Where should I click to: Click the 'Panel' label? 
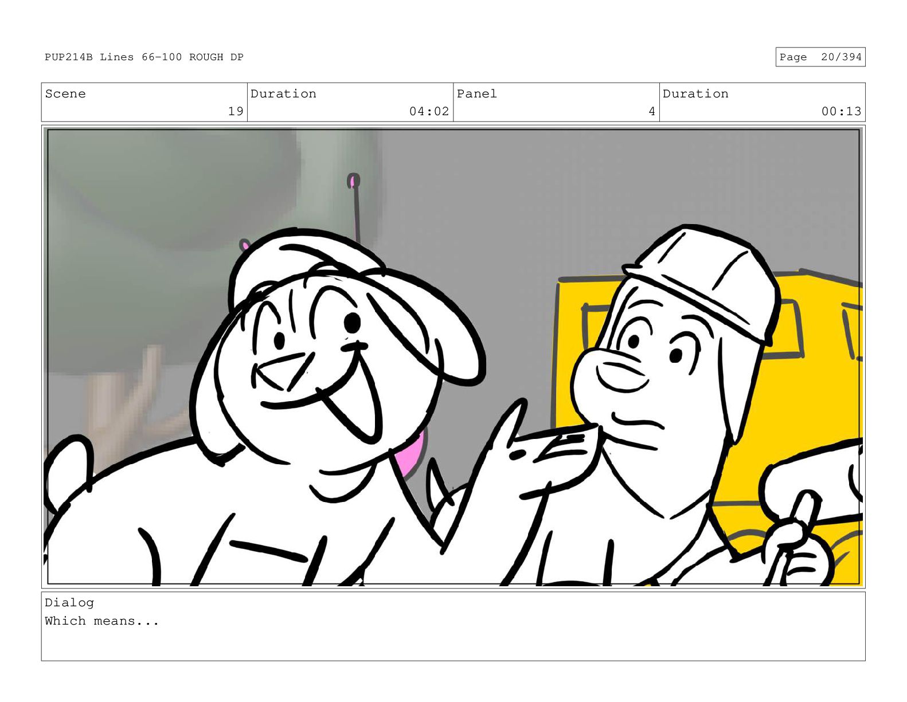point(477,94)
